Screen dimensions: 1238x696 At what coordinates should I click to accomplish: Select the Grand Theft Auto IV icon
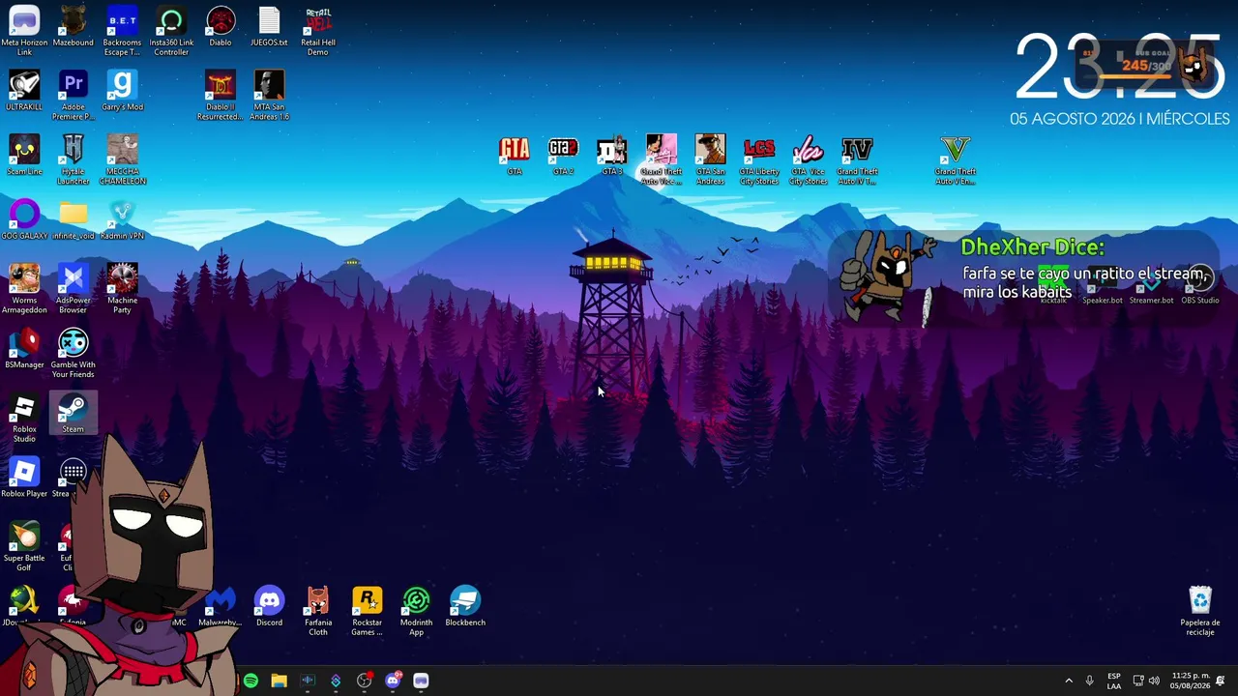click(x=857, y=160)
